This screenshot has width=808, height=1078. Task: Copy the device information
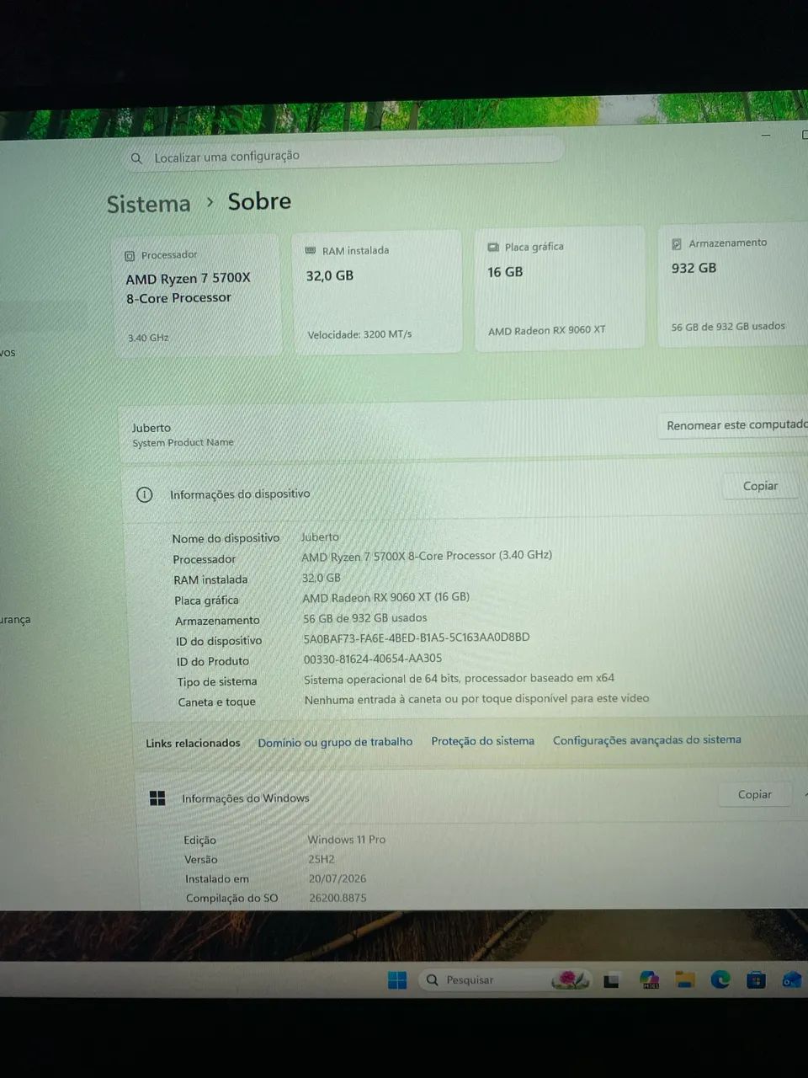coord(760,486)
